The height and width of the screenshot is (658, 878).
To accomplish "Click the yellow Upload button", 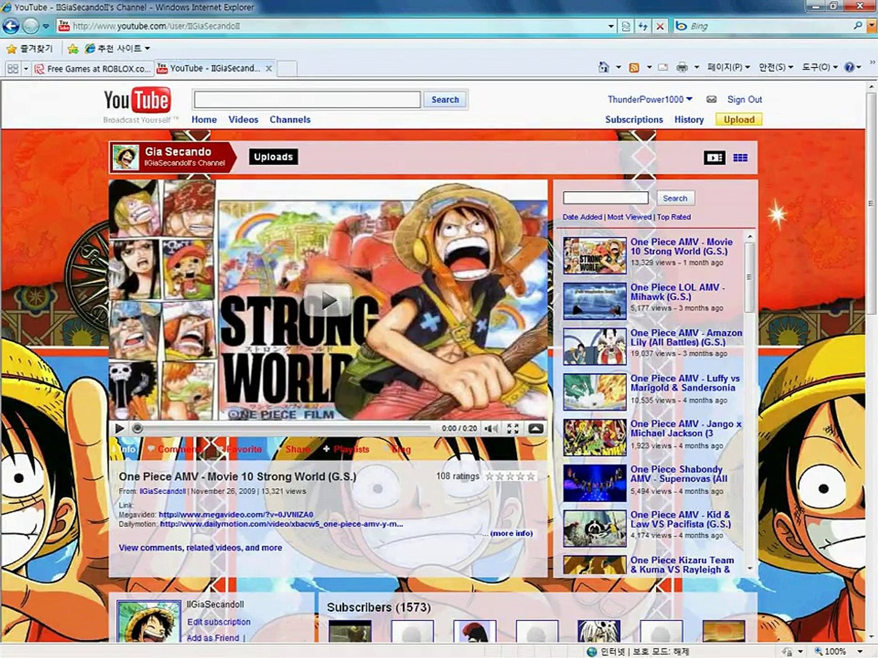I will coord(739,119).
